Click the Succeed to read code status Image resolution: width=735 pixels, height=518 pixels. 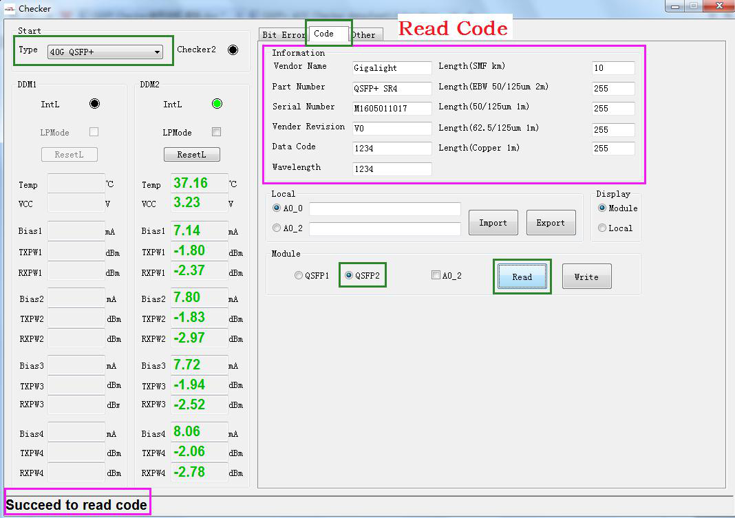(76, 505)
